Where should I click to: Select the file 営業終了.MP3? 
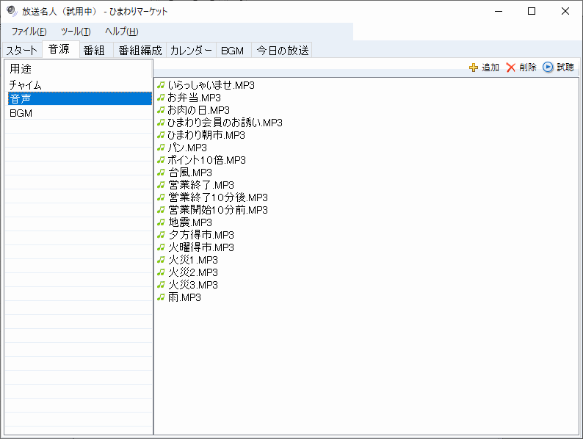(200, 185)
